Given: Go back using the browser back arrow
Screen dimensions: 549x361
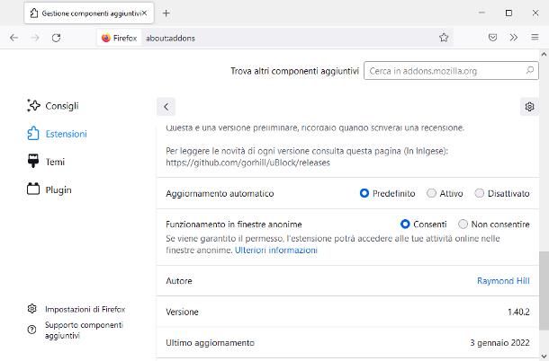Looking at the screenshot, I should (13, 38).
